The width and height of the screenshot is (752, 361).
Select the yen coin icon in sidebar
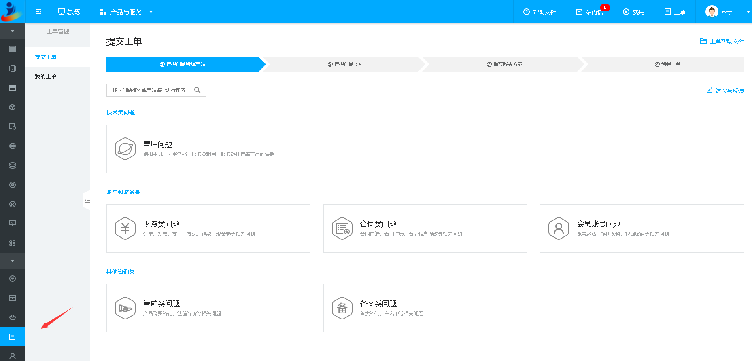pyautogui.click(x=13, y=279)
